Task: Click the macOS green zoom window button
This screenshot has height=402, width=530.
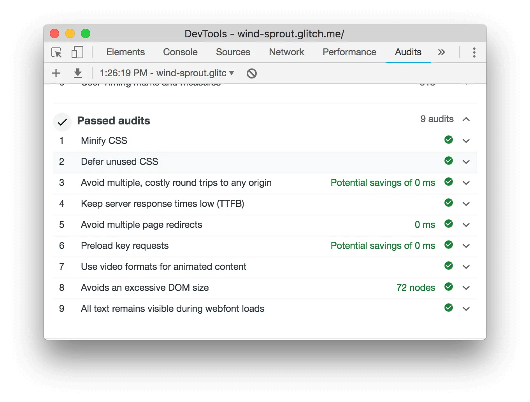Action: pyautogui.click(x=86, y=34)
